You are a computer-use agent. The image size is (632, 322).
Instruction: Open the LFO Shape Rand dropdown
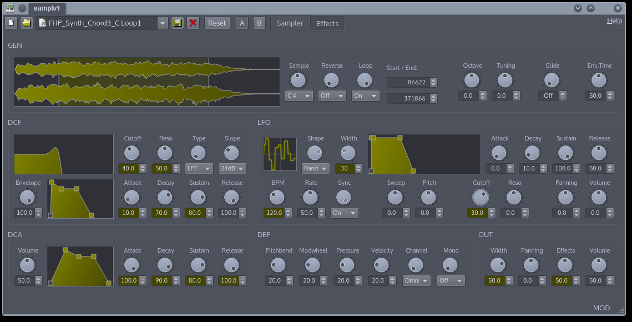coord(316,168)
